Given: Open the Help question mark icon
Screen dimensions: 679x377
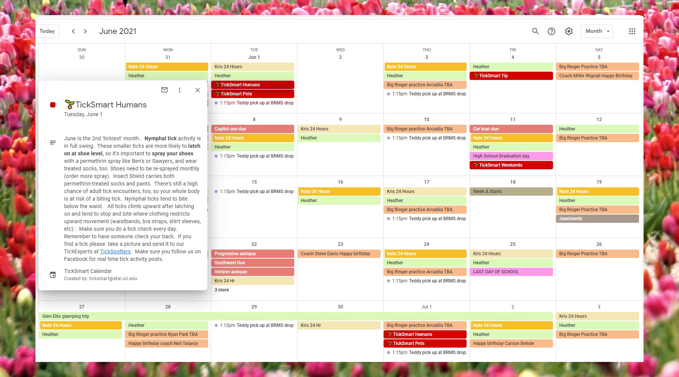Looking at the screenshot, I should tap(551, 31).
